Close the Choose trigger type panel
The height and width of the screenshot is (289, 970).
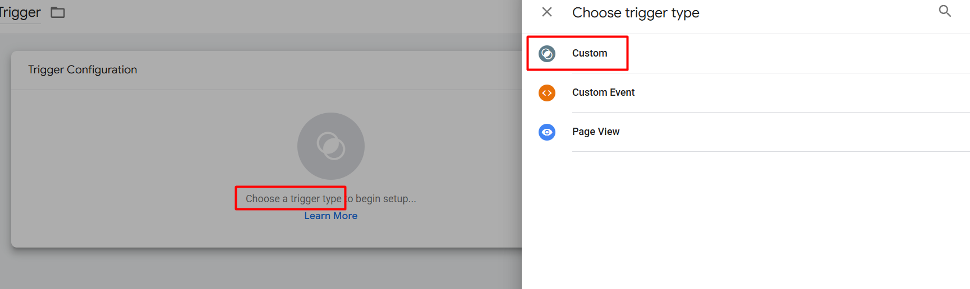coord(547,12)
